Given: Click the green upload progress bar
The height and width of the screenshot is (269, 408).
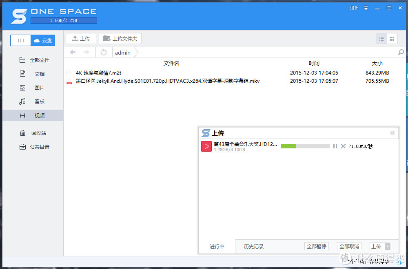Looking at the screenshot, I should coord(306,146).
